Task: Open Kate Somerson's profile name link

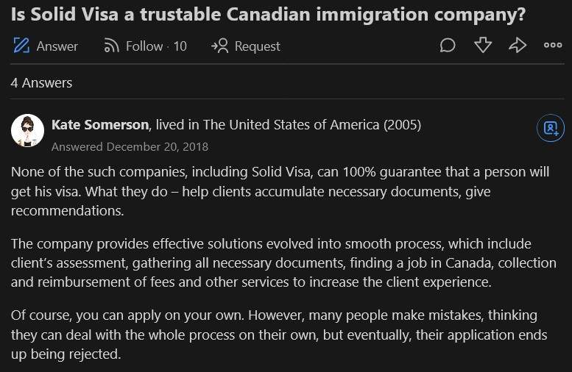Action: tap(100, 124)
